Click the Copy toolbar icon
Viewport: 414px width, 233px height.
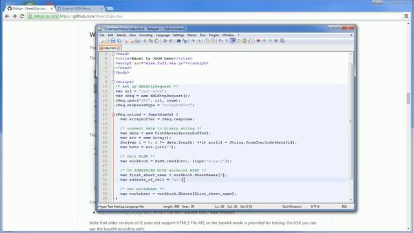pyautogui.click(x=151, y=41)
